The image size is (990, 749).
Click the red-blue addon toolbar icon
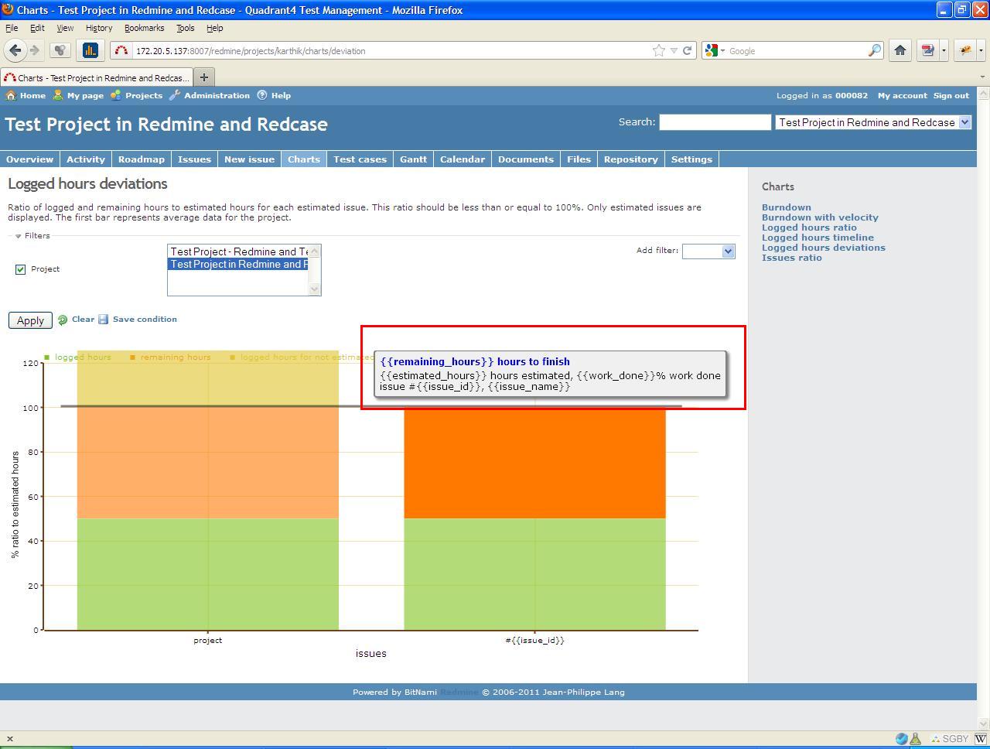click(x=927, y=50)
